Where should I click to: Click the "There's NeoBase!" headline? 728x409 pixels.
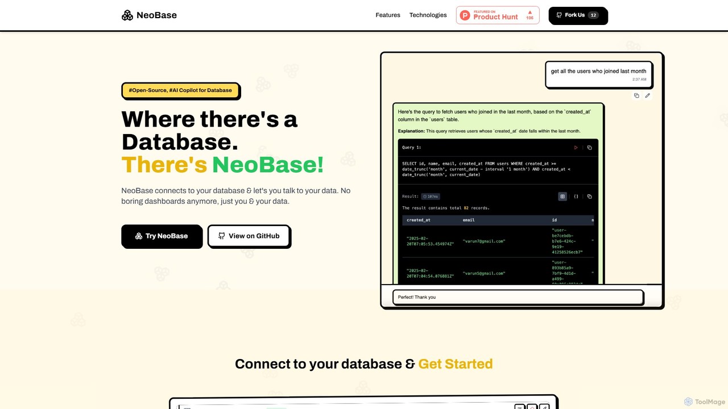click(x=222, y=165)
